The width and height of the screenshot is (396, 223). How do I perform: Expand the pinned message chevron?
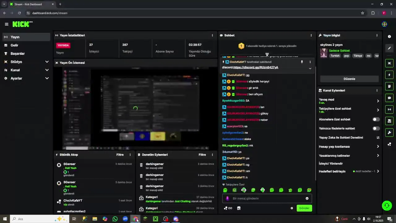pos(310,68)
